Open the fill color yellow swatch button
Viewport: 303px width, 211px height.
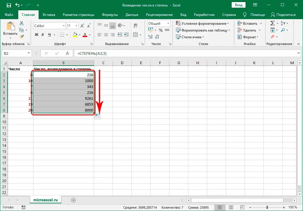coord(75,35)
